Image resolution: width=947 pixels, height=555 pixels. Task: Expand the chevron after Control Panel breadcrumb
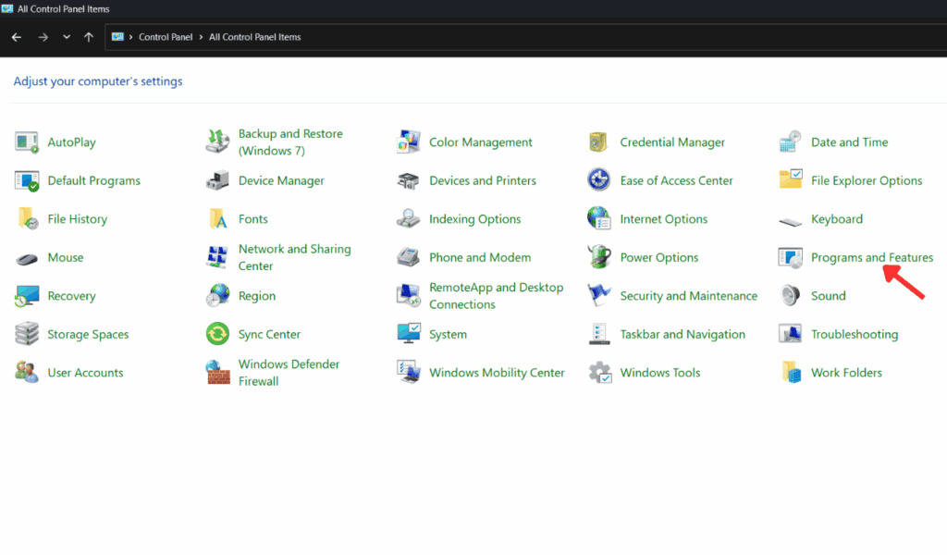coord(201,37)
